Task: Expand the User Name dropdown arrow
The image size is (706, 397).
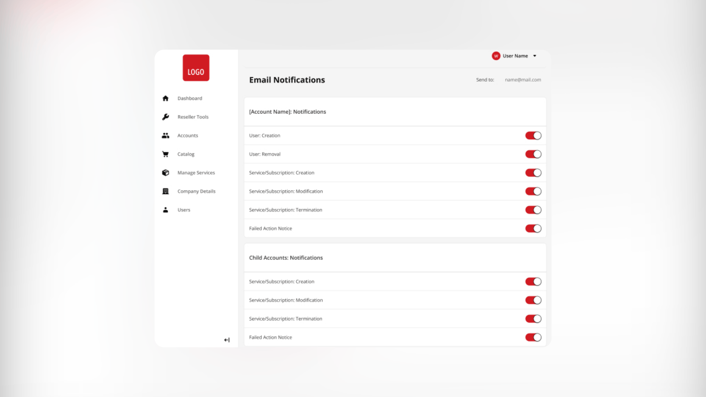Action: (535, 56)
